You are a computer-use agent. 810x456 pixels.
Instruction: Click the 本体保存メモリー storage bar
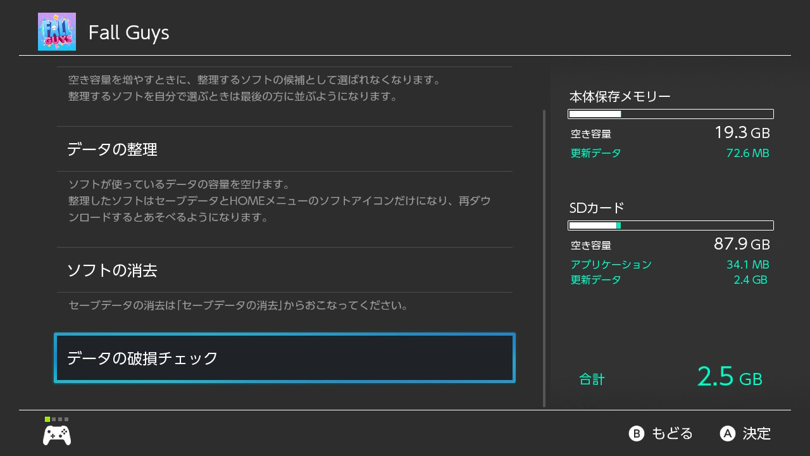[671, 114]
